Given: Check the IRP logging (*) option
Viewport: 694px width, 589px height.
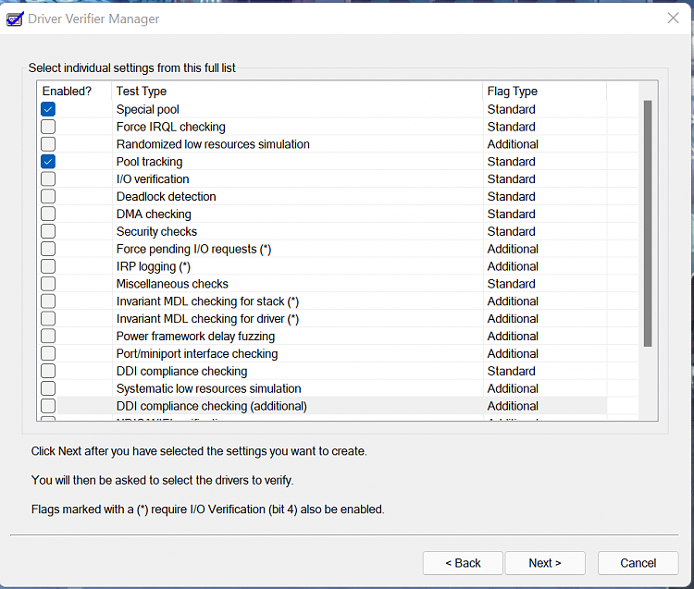Looking at the screenshot, I should coord(48,266).
